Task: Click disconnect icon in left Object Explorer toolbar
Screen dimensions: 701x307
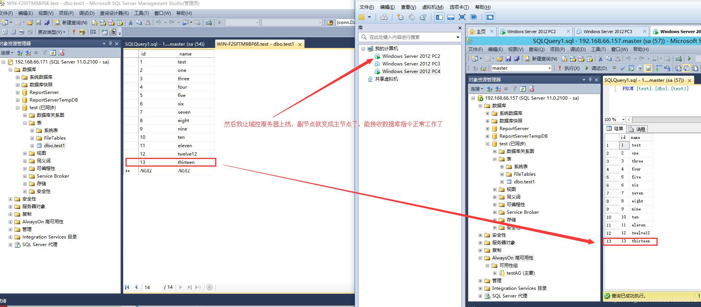Action: (28, 52)
